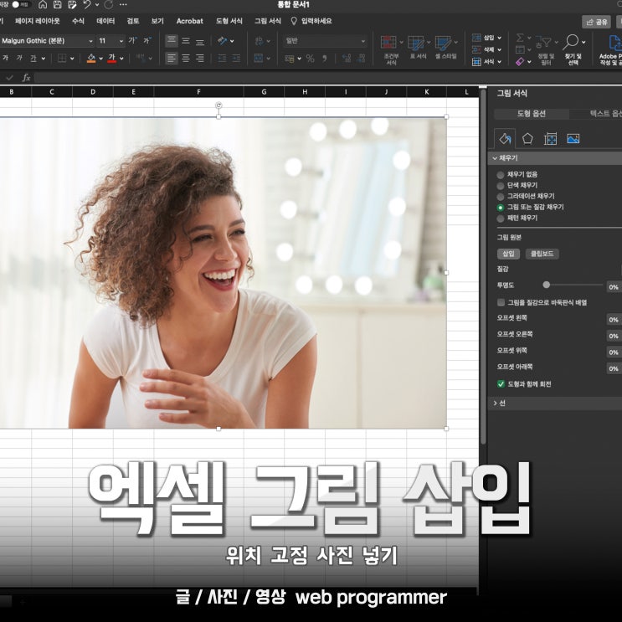
Task: Open the number format (일반) dropdown
Action: pyautogui.click(x=362, y=41)
